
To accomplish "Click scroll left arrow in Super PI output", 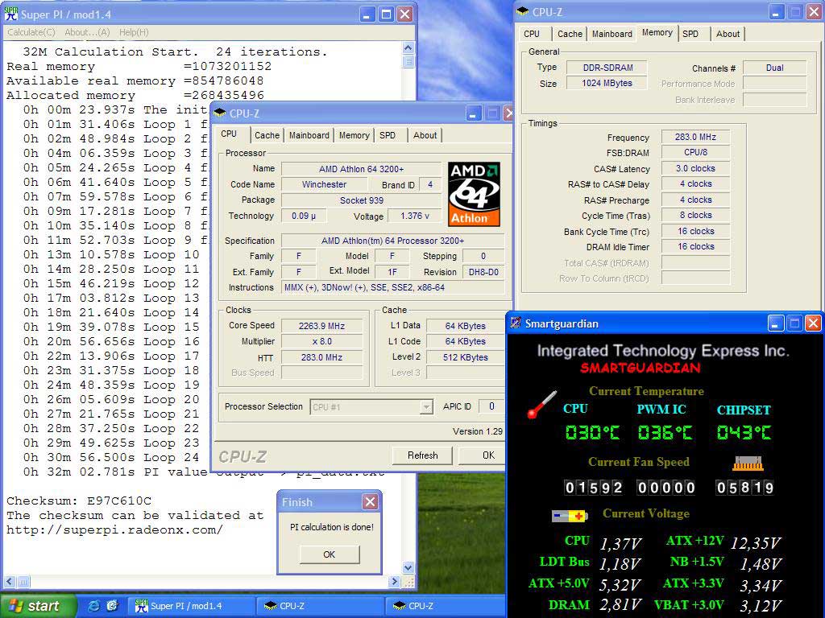I will 10,582.
